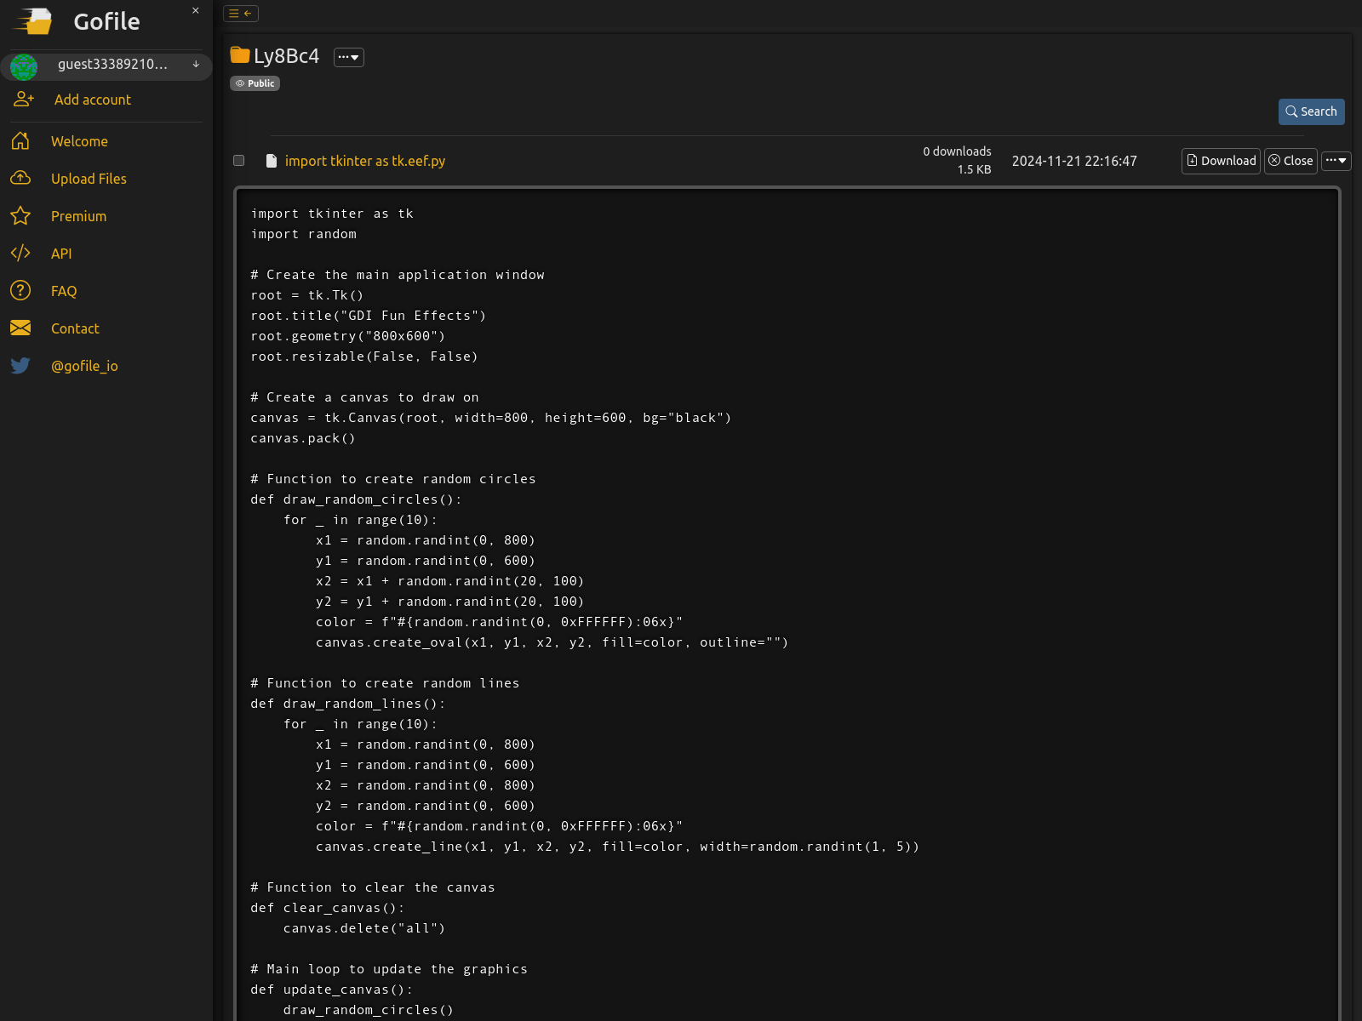Click the 2024-11-21 22:16:47 timestamp
Viewport: 1362px width, 1021px height.
[1074, 161]
